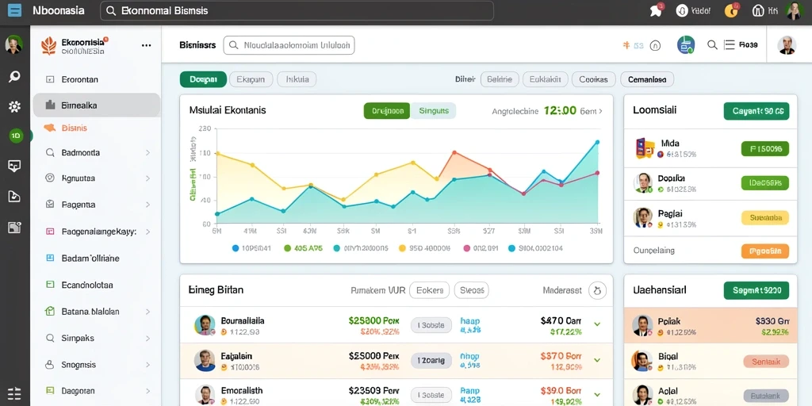Expand the Badmontia sidebar item chevron
This screenshot has height=406, width=812.
click(147, 153)
